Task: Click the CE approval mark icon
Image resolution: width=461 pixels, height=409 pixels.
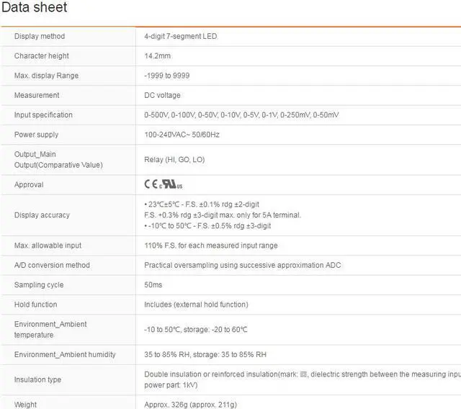Action: click(x=151, y=184)
